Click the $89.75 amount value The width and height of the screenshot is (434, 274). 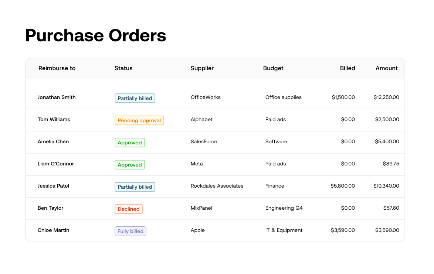click(391, 164)
